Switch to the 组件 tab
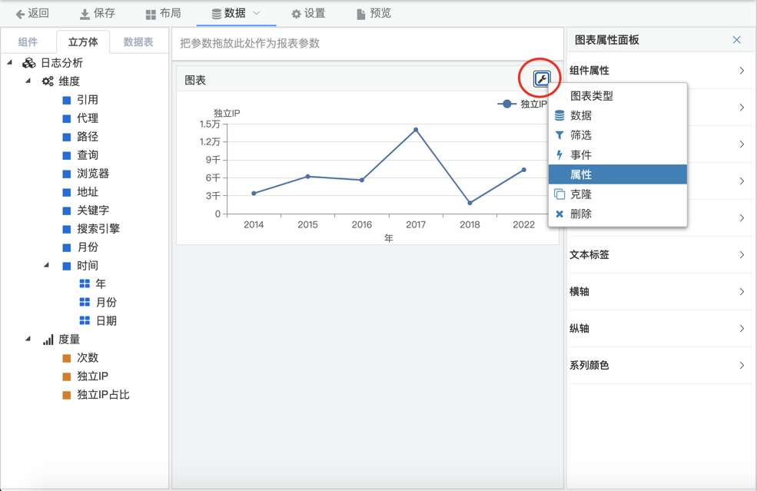Screen dimensions: 757x491 coord(28,42)
